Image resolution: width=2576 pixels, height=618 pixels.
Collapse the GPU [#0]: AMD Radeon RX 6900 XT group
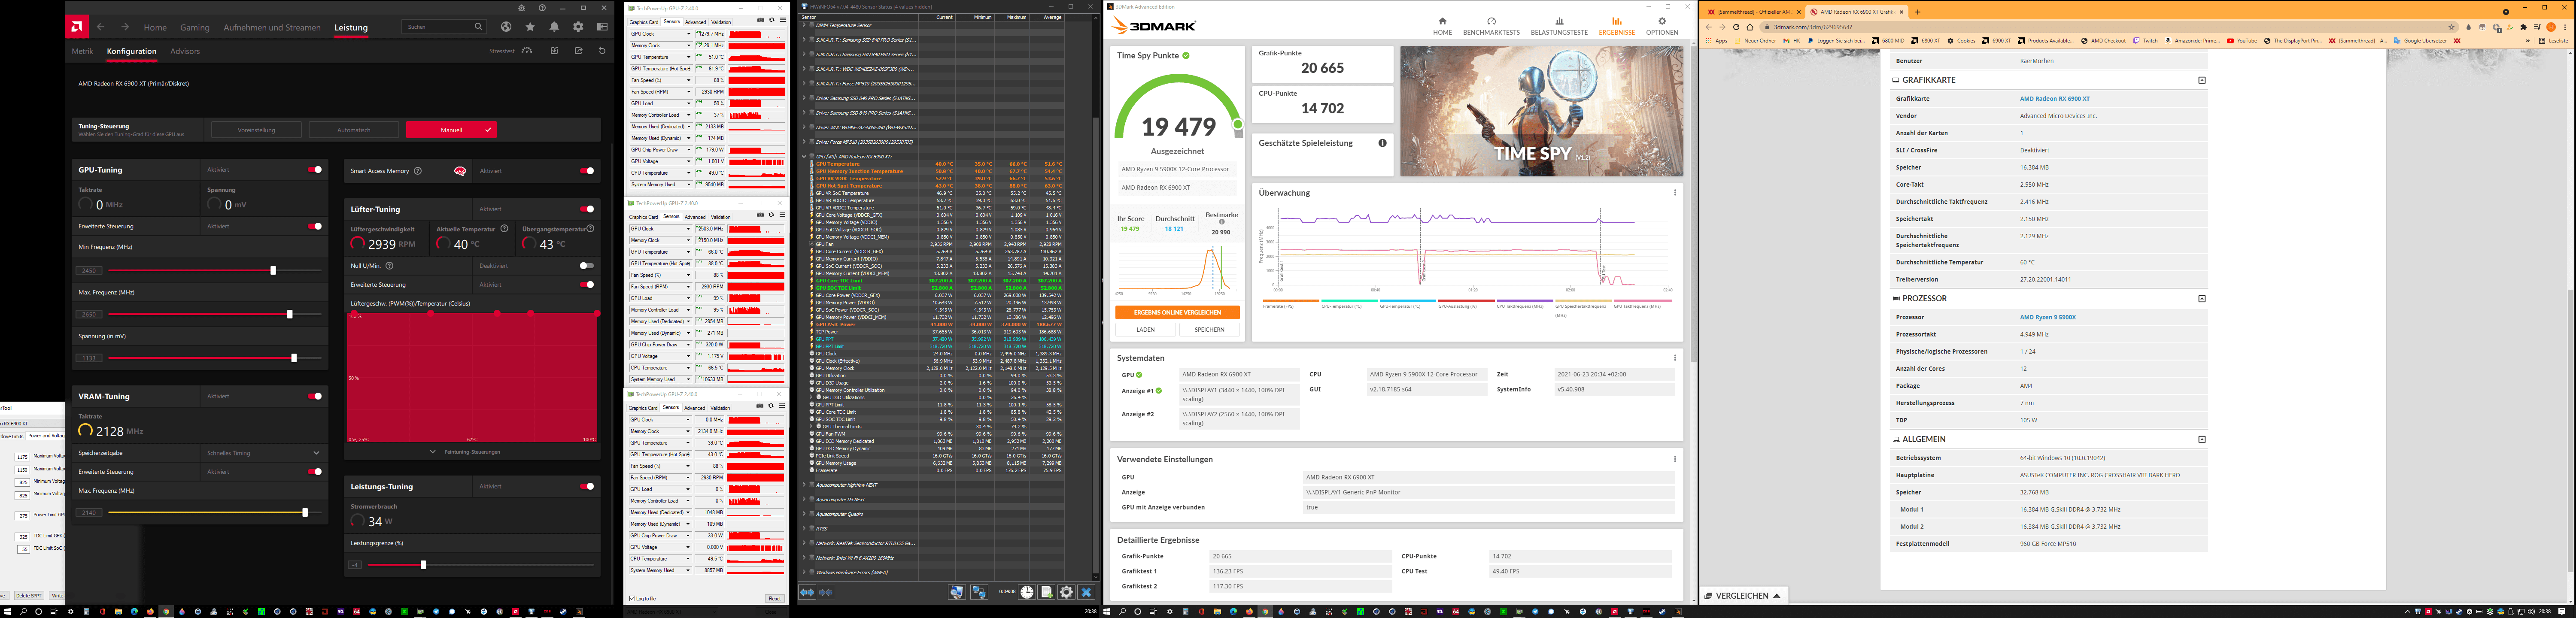[804, 157]
